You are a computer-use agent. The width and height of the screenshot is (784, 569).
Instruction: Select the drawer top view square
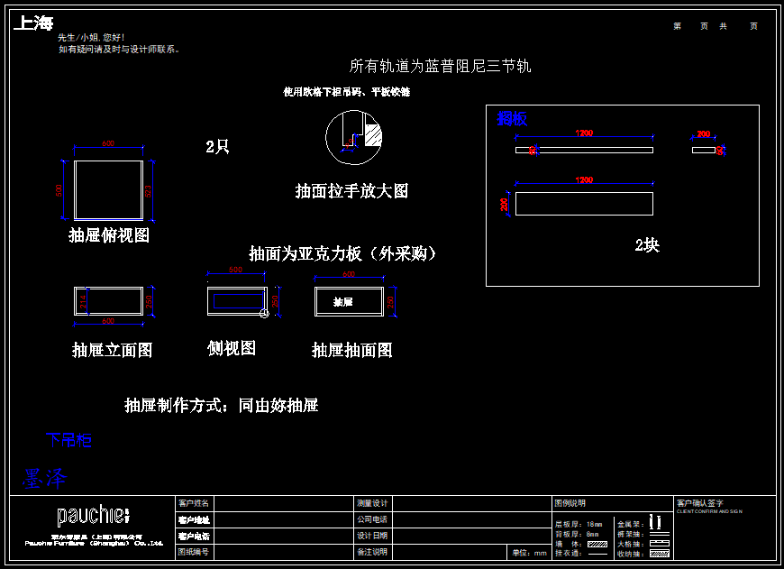(x=108, y=190)
